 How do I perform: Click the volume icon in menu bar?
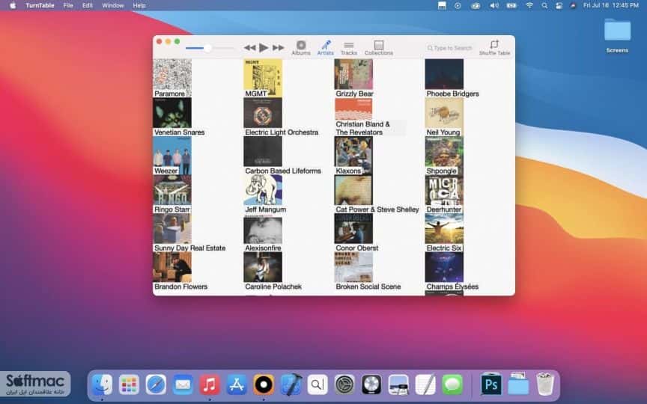click(493, 5)
